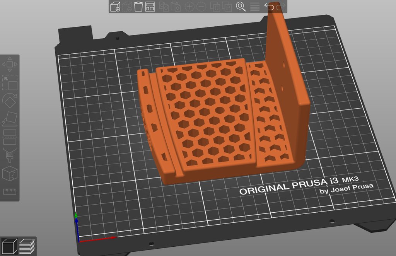The width and height of the screenshot is (396, 256).
Task: Open the Measure ruler tool
Action: [x=10, y=191]
